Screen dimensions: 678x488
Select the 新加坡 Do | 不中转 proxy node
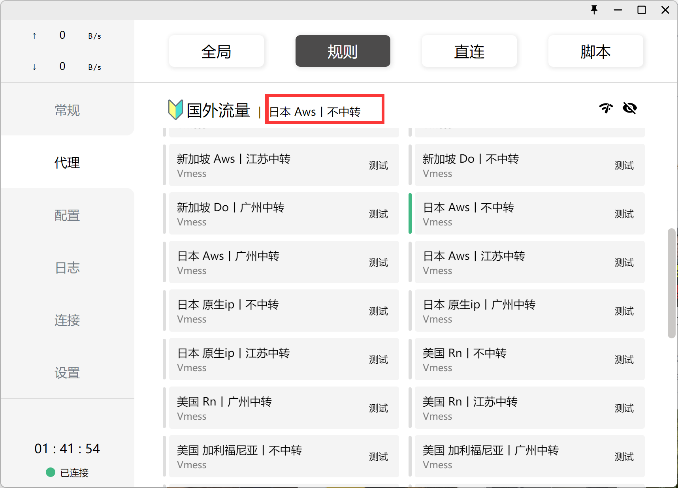530,165
